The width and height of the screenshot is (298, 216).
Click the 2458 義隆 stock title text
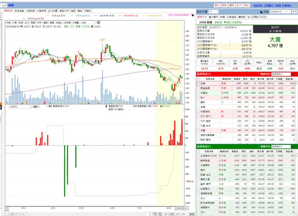click(x=206, y=22)
